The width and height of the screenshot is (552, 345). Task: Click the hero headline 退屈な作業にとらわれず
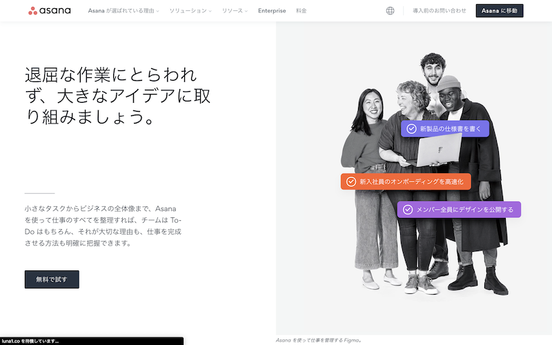click(x=117, y=95)
